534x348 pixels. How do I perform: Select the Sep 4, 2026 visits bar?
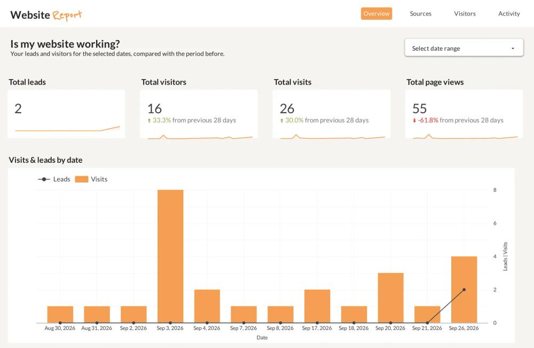point(207,306)
